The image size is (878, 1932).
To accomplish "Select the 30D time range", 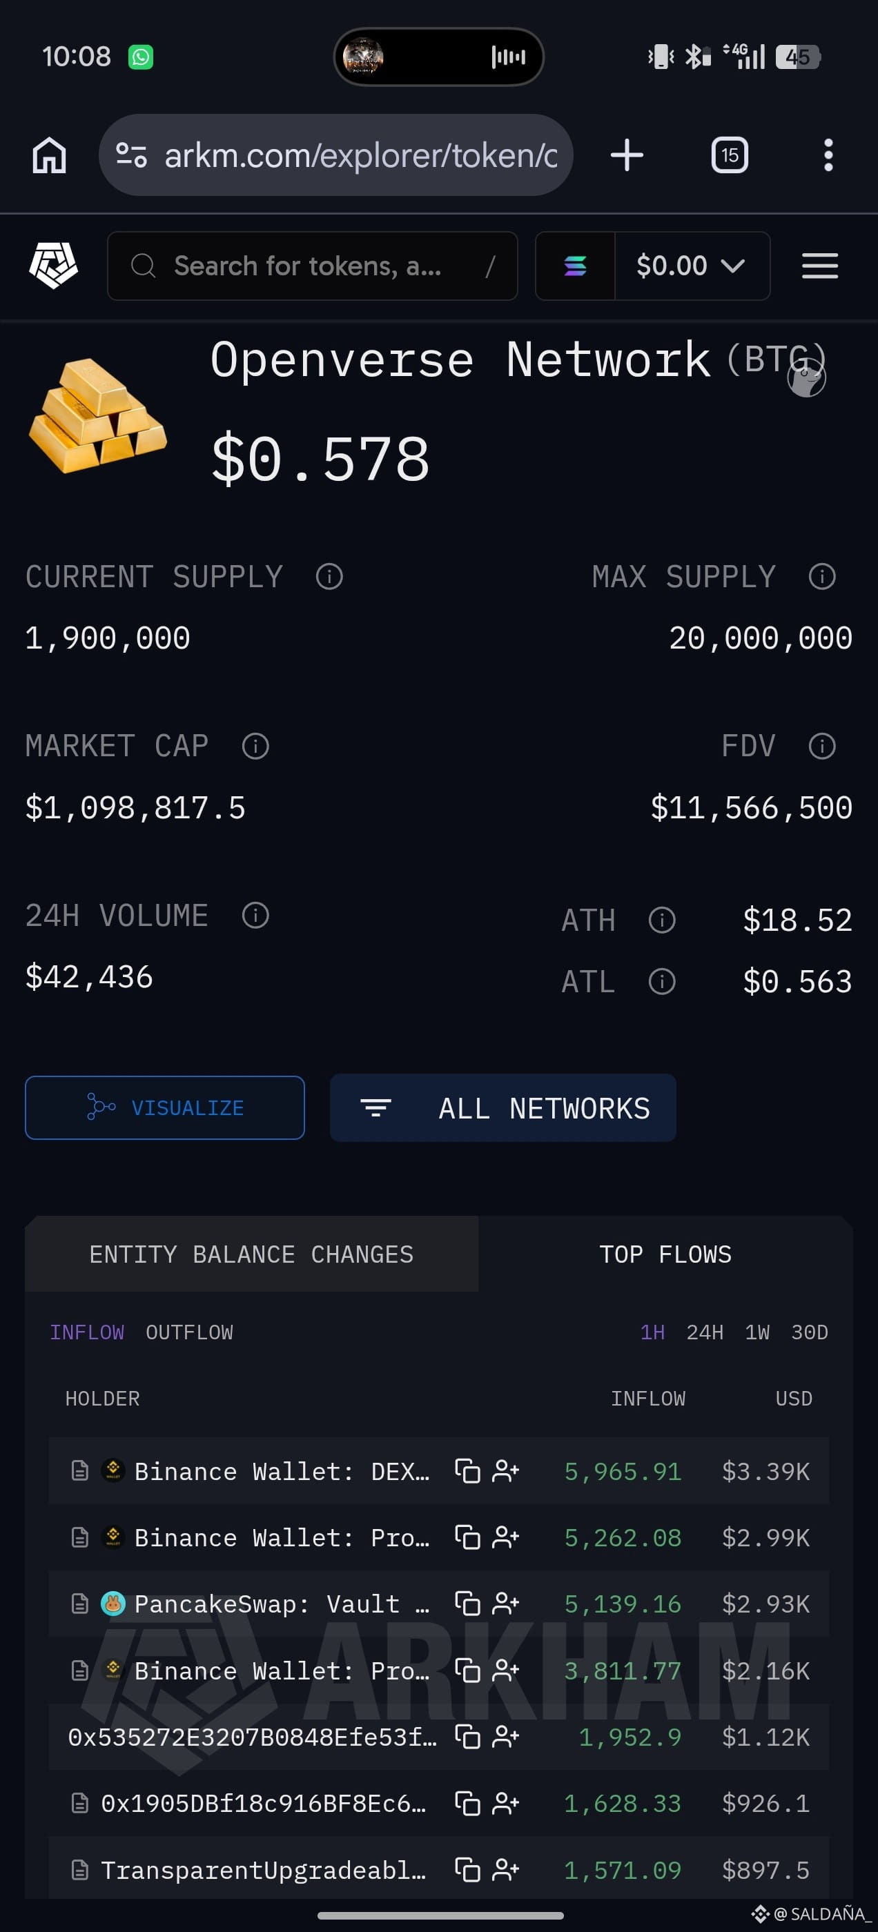I will (x=809, y=1333).
